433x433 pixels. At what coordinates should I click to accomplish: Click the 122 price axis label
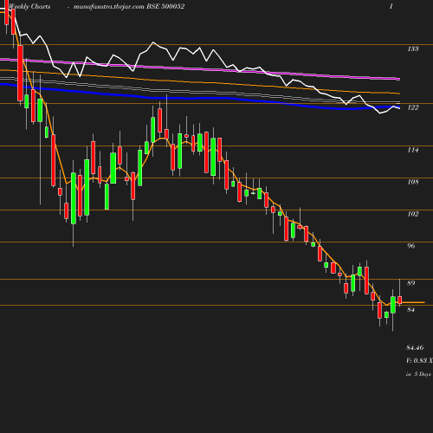[413, 107]
